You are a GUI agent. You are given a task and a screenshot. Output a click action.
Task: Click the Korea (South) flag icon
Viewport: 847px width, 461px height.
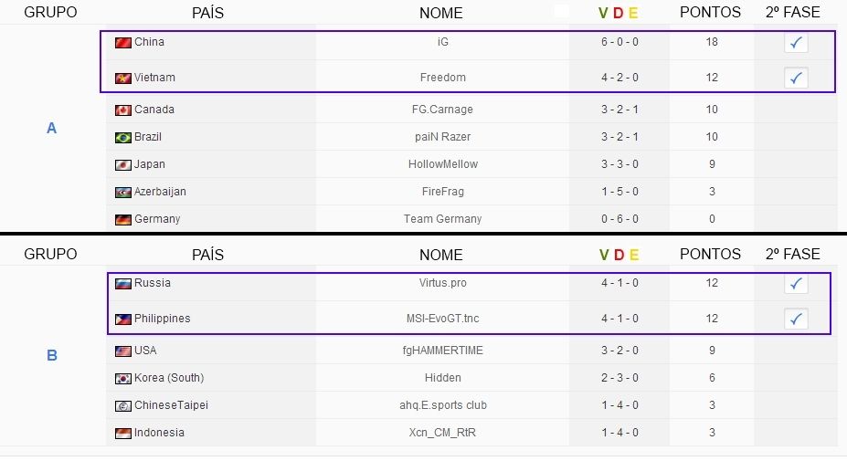click(x=123, y=379)
